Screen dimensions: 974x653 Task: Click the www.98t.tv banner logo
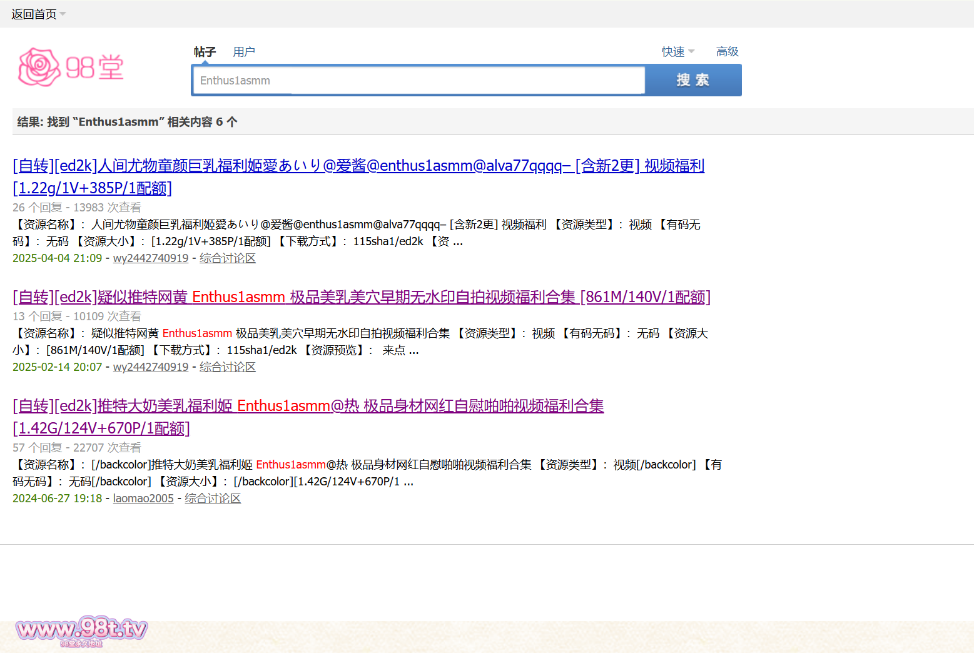pyautogui.click(x=81, y=630)
